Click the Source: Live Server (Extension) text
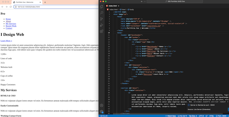The height and width of the screenshot is (117, 229). click(199, 109)
